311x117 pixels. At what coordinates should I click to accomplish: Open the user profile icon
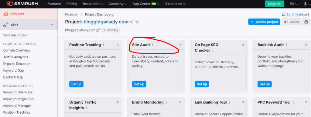pos(306,4)
